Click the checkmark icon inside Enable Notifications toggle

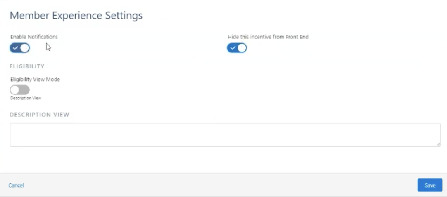tap(15, 48)
